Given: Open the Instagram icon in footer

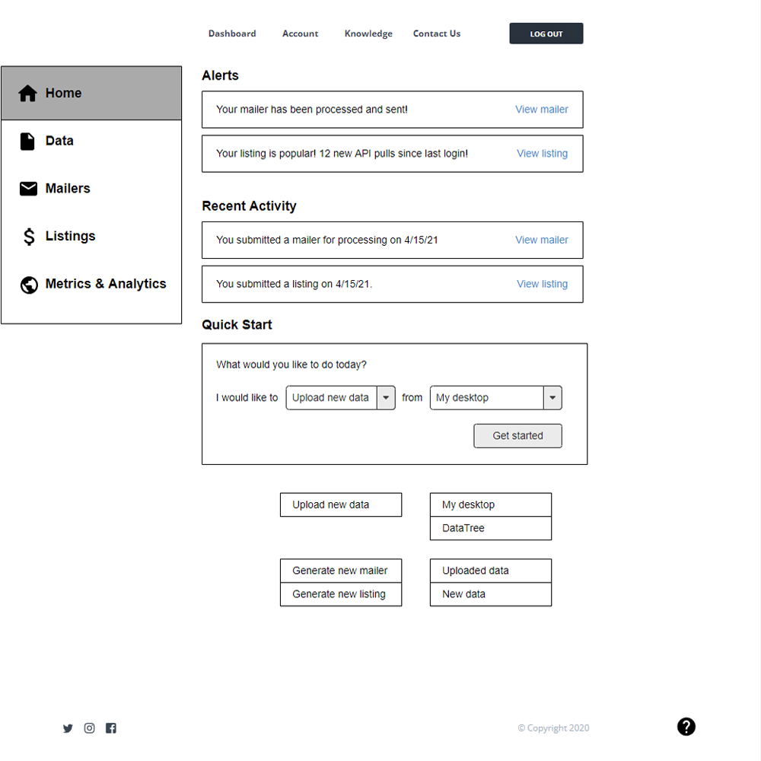Looking at the screenshot, I should pos(89,728).
